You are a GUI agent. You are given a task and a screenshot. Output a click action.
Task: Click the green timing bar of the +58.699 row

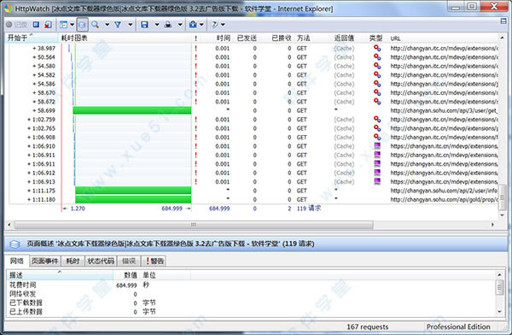pyautogui.click(x=132, y=110)
